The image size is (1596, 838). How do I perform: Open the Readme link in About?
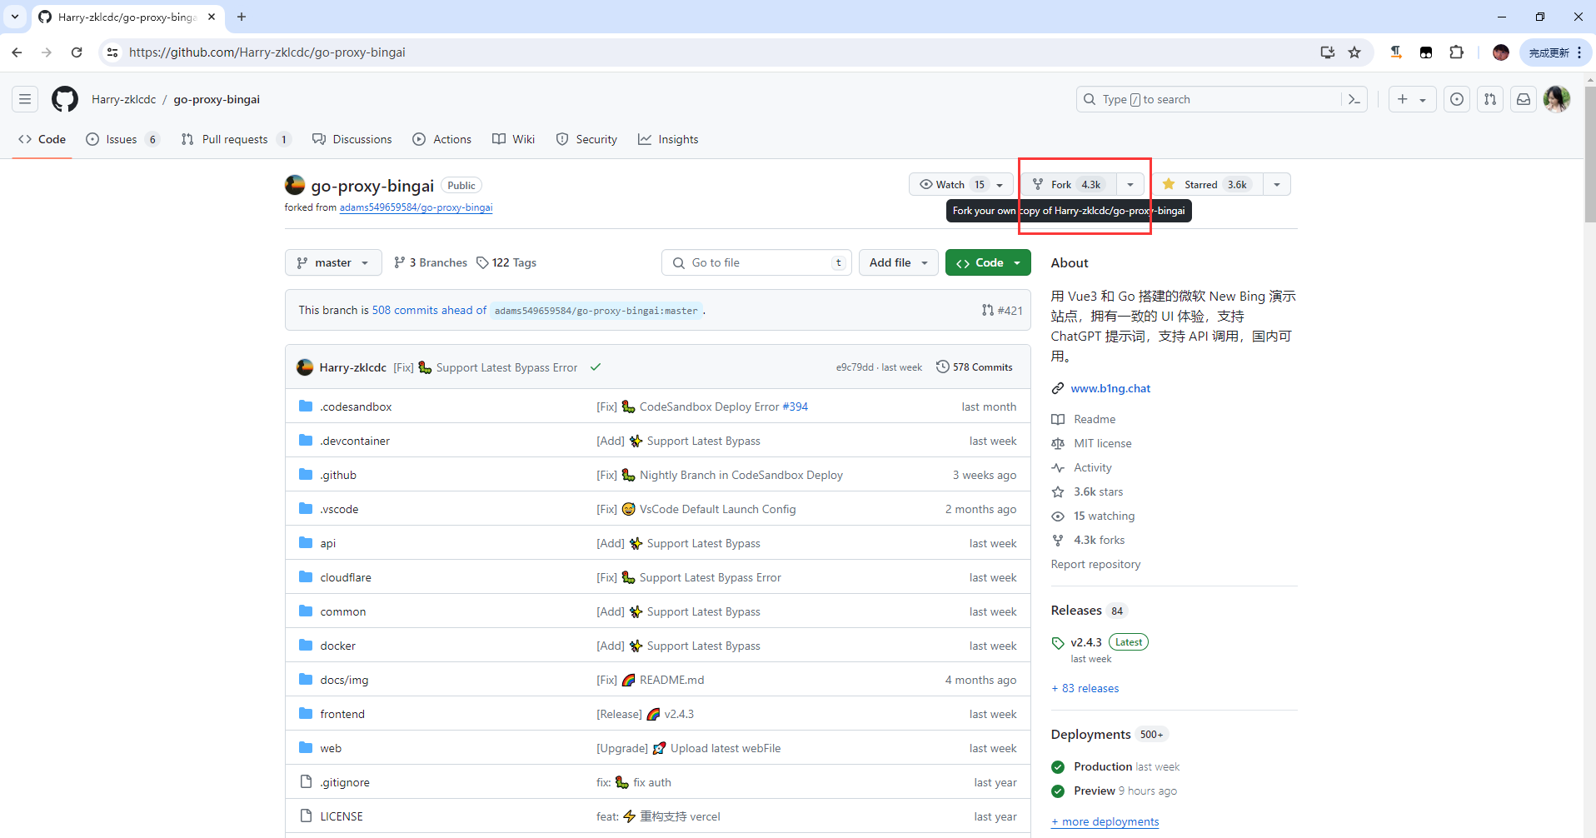pyautogui.click(x=1095, y=419)
